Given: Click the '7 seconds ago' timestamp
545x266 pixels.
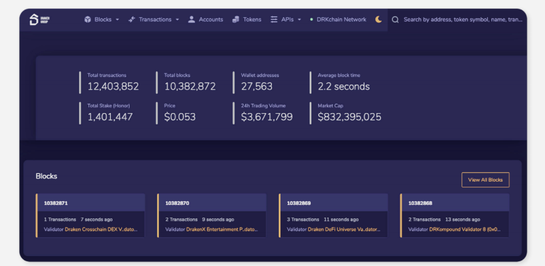Looking at the screenshot, I should point(97,219).
